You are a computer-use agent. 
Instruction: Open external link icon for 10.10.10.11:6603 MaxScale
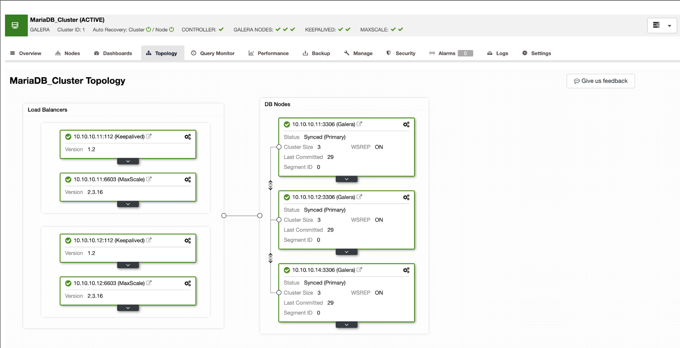149,179
